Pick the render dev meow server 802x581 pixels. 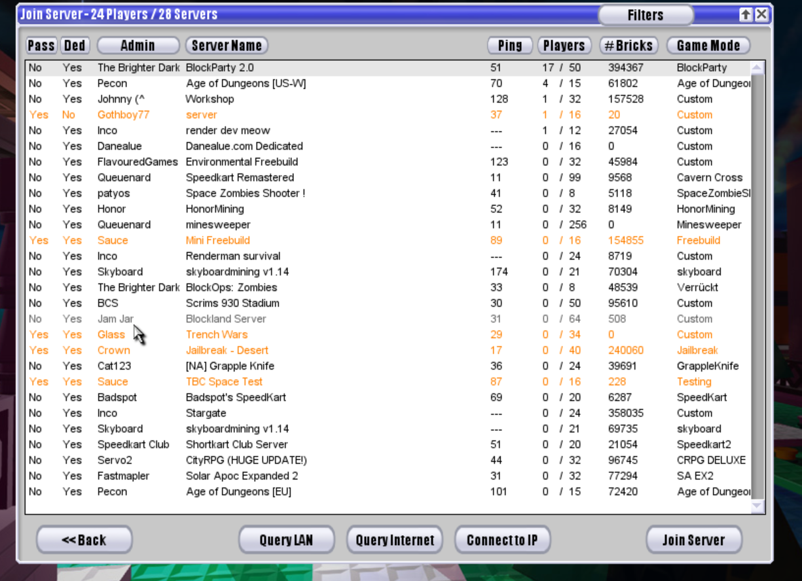pyautogui.click(x=388, y=130)
